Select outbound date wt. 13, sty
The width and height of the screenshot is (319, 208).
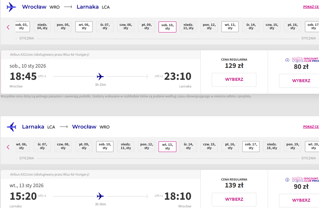(230, 26)
